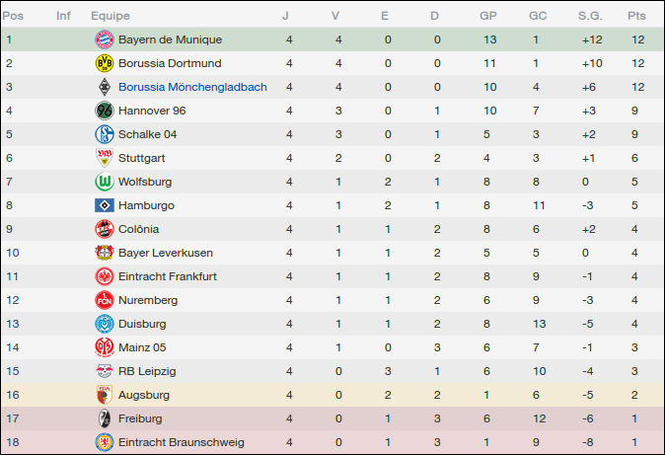Click the Hamburgo club logo
This screenshot has height=455, width=665.
[104, 205]
